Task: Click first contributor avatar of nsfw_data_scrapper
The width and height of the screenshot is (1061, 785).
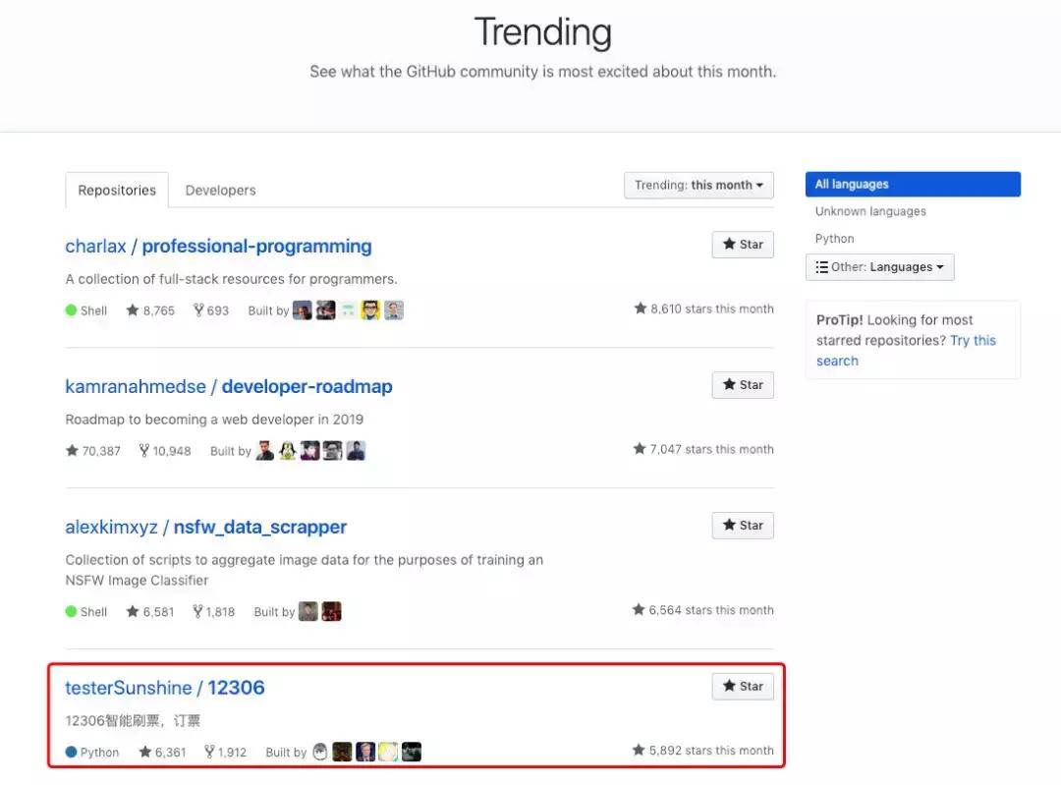Action: click(x=307, y=612)
